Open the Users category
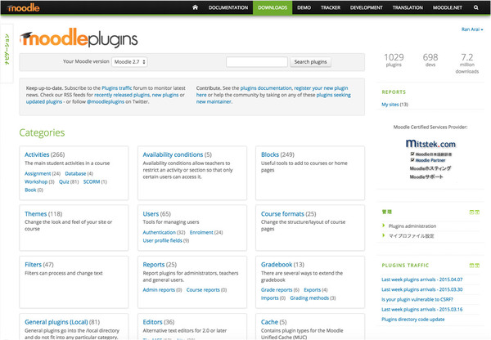 [x=151, y=214]
